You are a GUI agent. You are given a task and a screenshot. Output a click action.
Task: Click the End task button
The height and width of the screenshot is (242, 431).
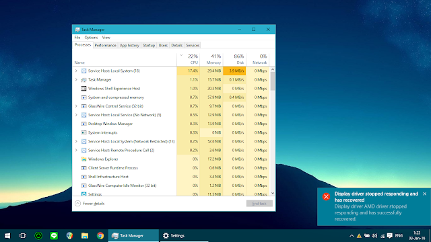[x=259, y=203]
